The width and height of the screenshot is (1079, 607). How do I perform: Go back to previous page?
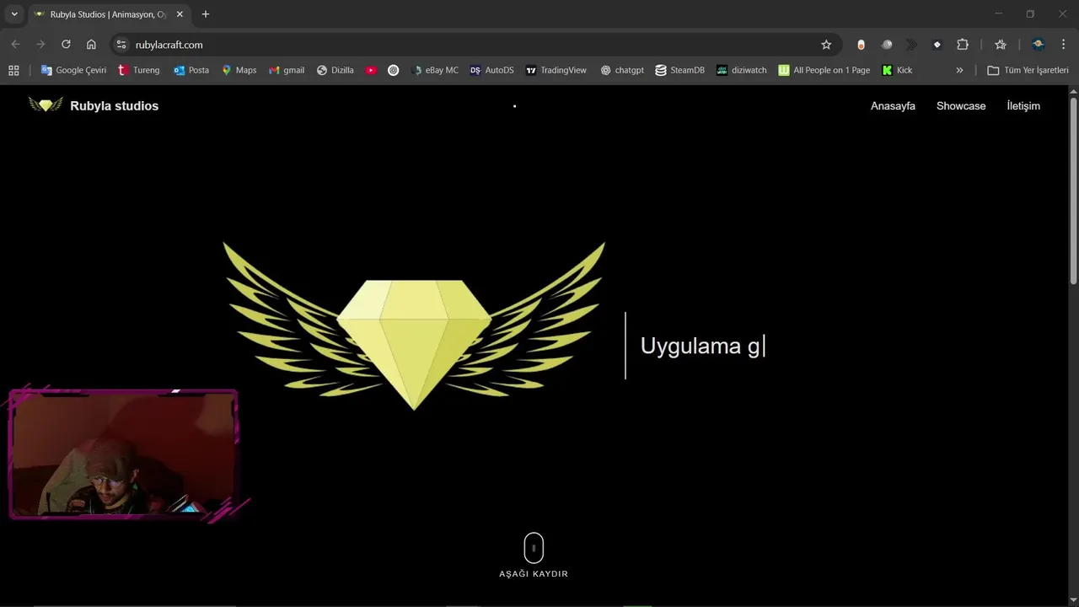tap(15, 45)
